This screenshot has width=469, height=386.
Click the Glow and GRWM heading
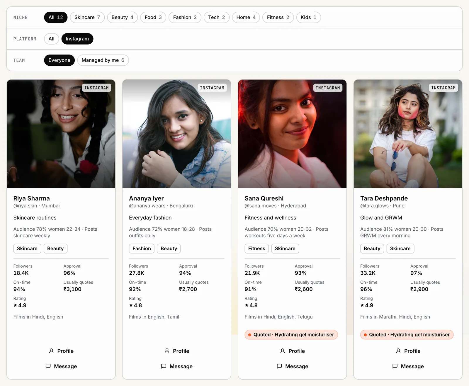coord(381,218)
